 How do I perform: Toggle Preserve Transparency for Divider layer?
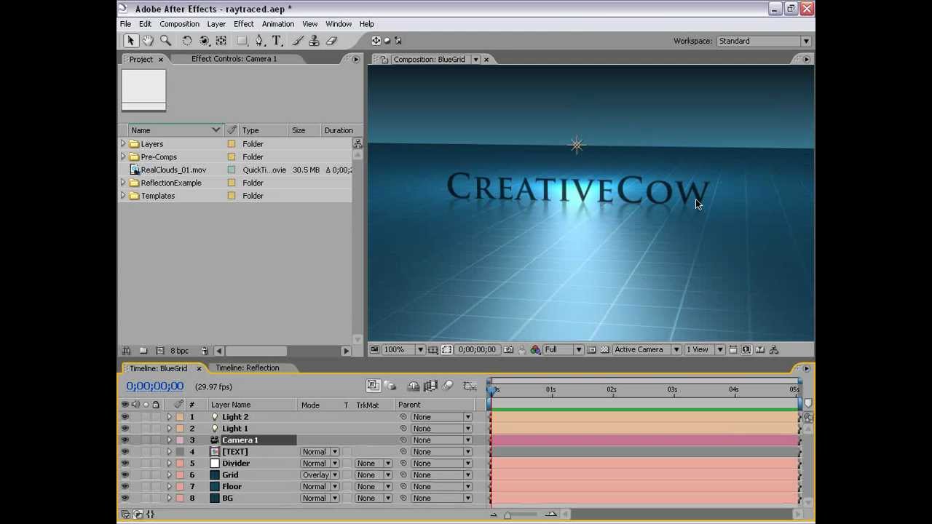coord(347,464)
